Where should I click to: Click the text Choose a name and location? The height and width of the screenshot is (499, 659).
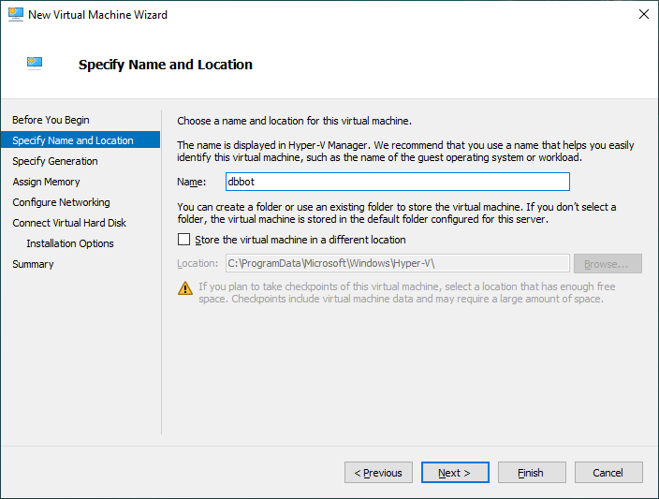[294, 121]
